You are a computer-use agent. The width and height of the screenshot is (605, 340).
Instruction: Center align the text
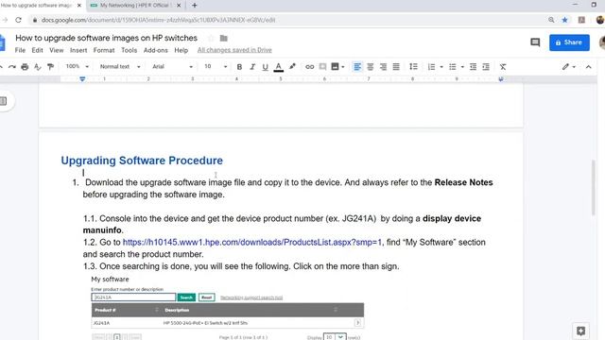point(370,67)
